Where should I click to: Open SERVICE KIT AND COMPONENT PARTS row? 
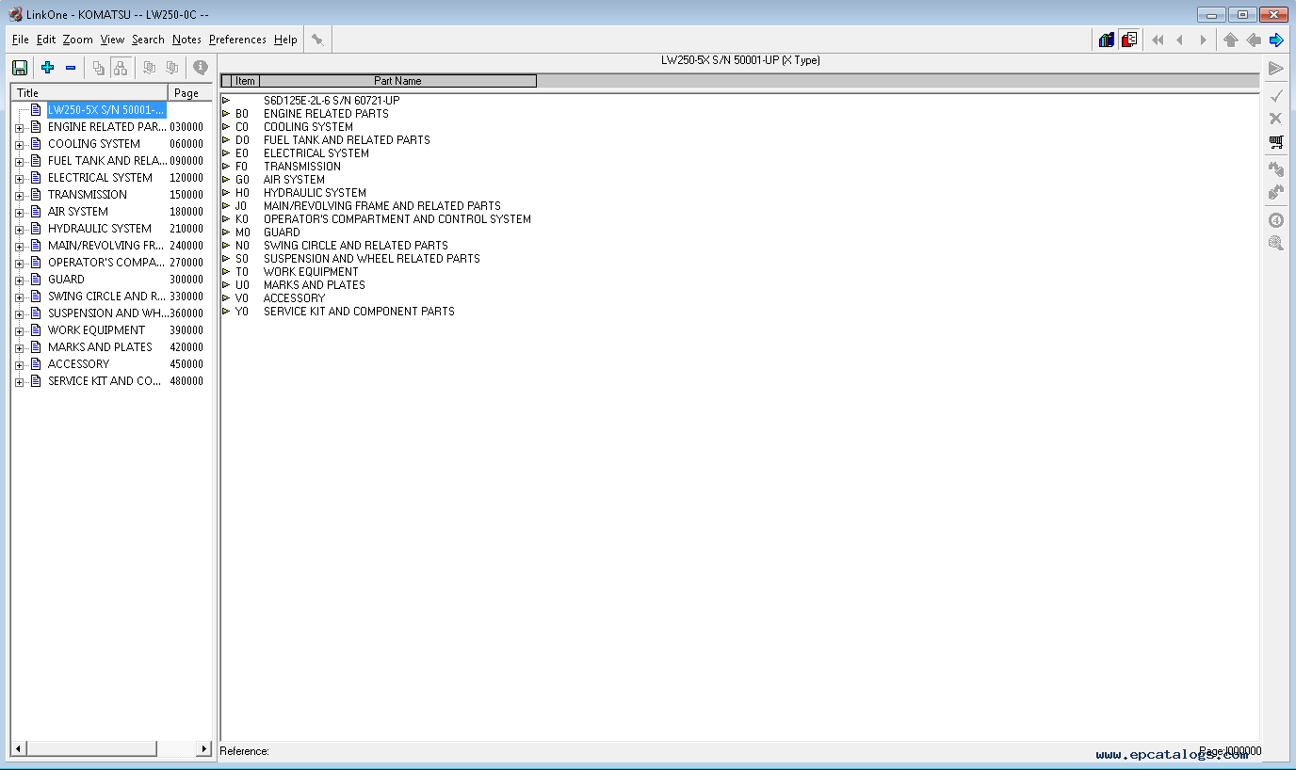coord(359,311)
